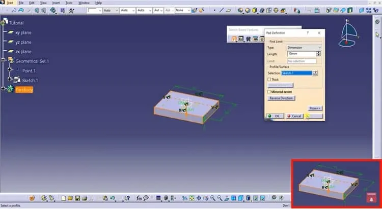
Task: Click the Zoom In magnifier icon
Action: click(x=213, y=198)
